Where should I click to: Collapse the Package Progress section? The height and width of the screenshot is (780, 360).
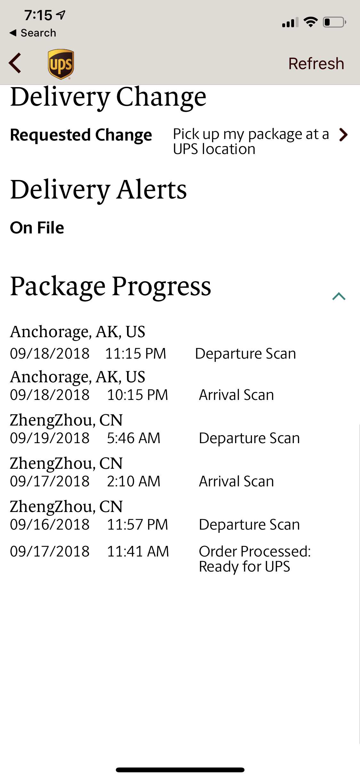(339, 297)
